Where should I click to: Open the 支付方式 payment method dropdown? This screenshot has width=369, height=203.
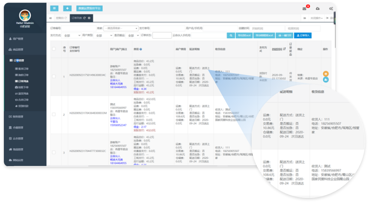[x=72, y=36]
